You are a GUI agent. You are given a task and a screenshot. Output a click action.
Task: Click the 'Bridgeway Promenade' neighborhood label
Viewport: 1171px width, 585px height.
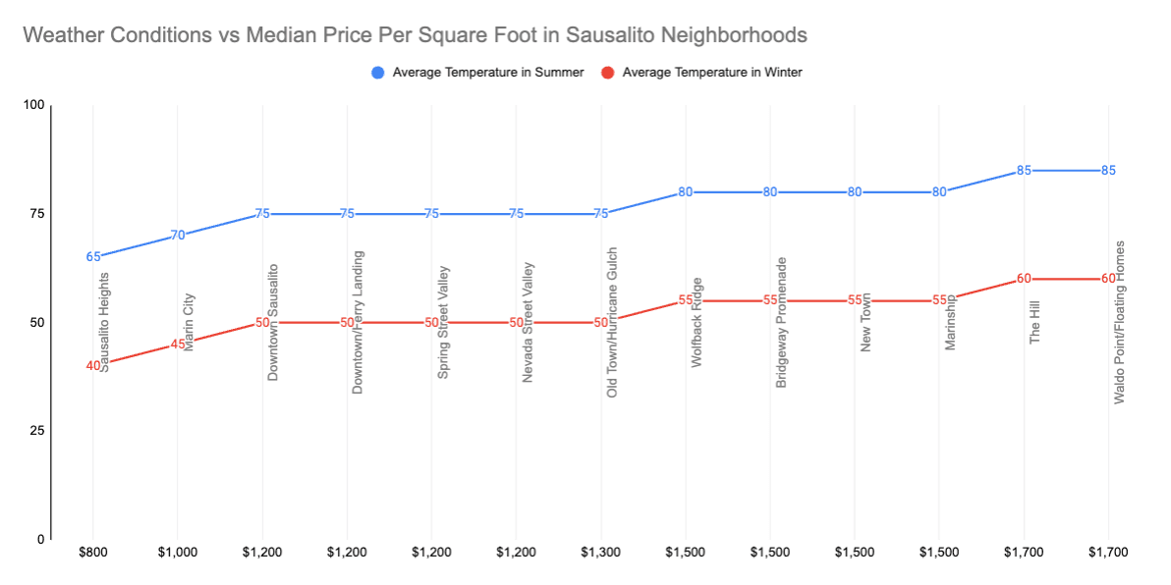782,323
